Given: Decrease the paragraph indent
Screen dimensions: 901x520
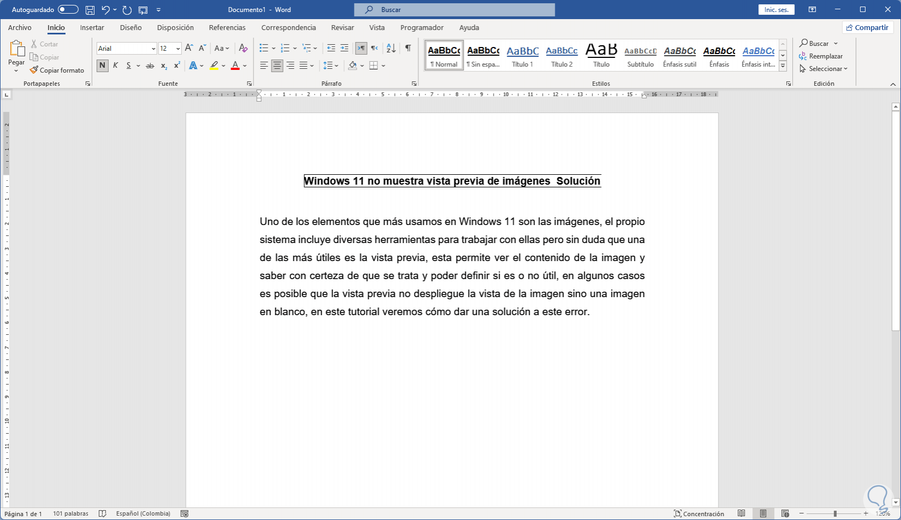Looking at the screenshot, I should pyautogui.click(x=331, y=48).
